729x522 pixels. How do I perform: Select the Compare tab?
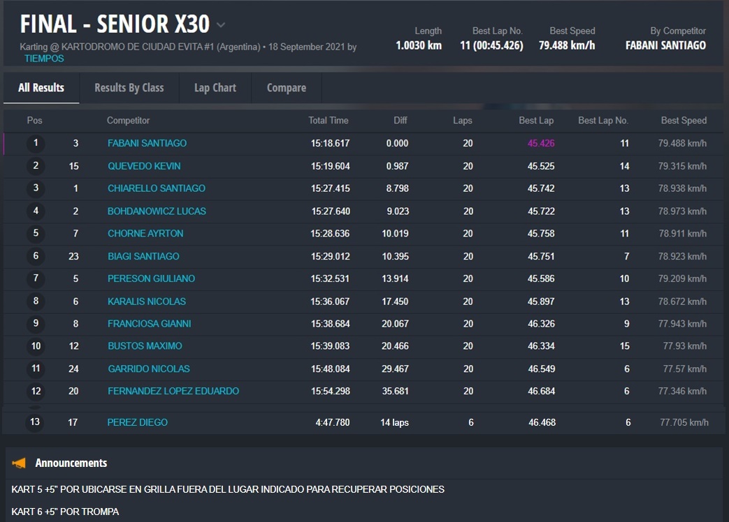(286, 88)
